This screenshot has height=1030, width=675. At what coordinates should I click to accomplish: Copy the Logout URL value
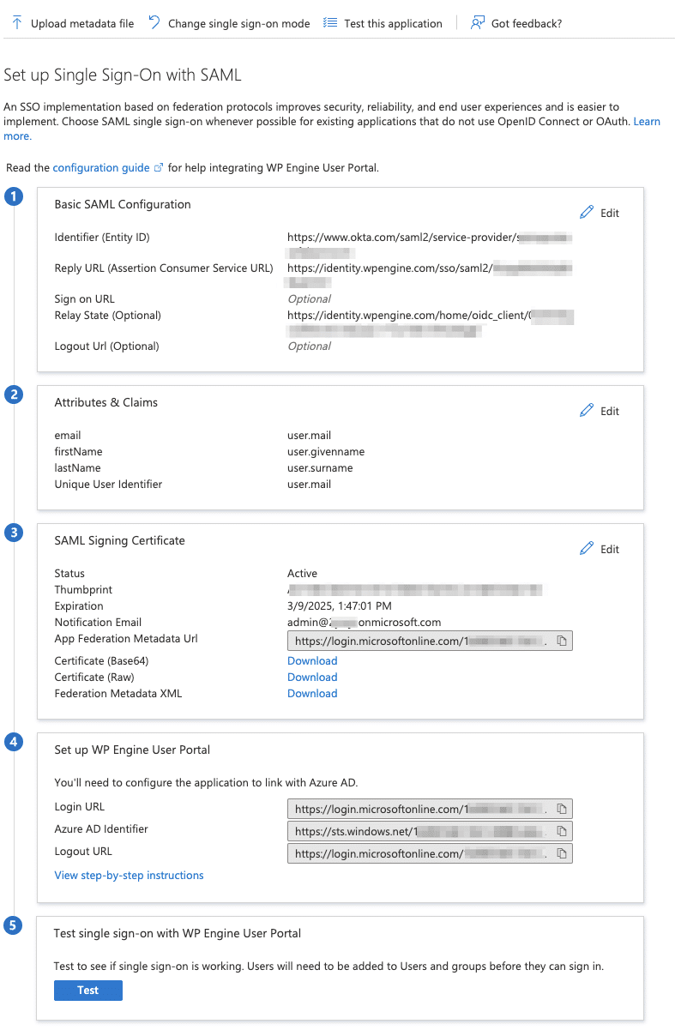pos(564,852)
